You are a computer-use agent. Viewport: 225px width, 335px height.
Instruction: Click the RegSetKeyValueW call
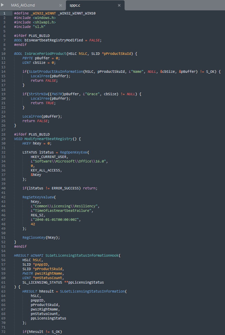click(38, 197)
